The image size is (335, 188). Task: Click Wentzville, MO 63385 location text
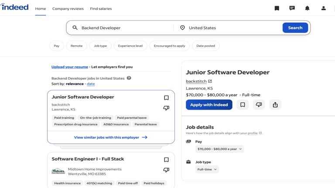(87, 174)
